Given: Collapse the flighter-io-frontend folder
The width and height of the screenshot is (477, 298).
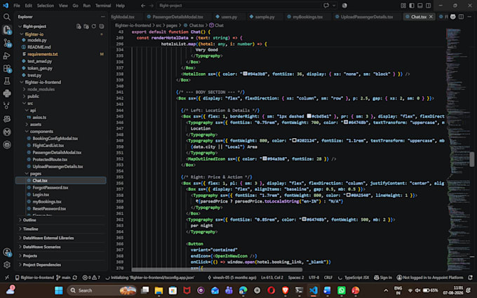Looking at the screenshot, I should [x=21, y=82].
